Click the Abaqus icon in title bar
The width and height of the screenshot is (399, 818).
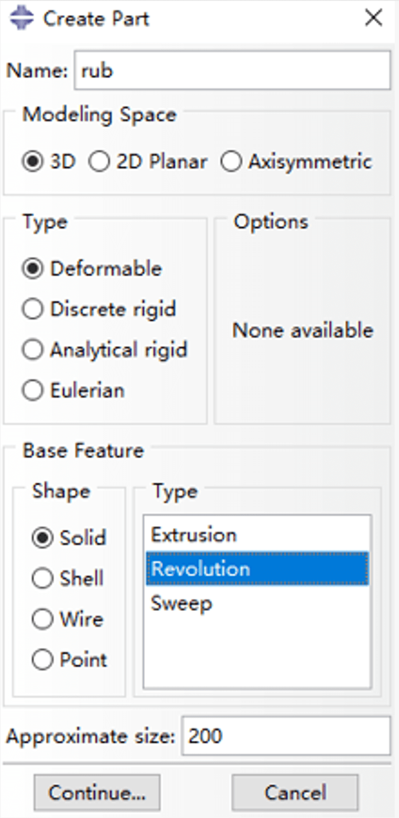point(21,19)
